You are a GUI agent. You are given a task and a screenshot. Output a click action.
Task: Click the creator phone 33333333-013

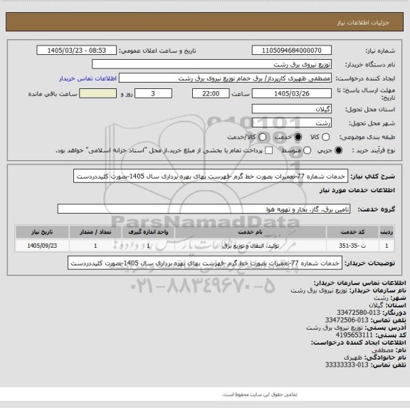(347, 365)
